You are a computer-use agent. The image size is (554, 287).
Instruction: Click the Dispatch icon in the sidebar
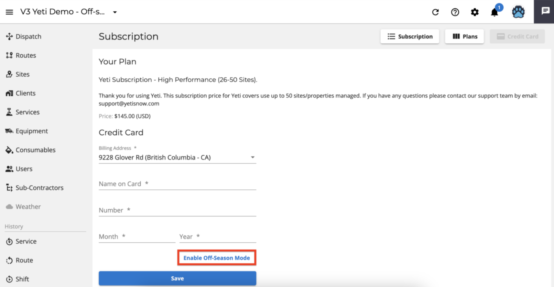(9, 36)
